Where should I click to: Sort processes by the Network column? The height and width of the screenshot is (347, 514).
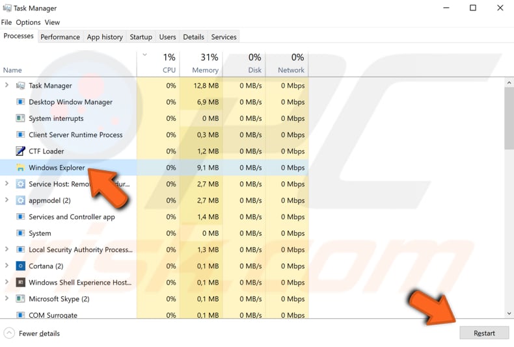[287, 64]
